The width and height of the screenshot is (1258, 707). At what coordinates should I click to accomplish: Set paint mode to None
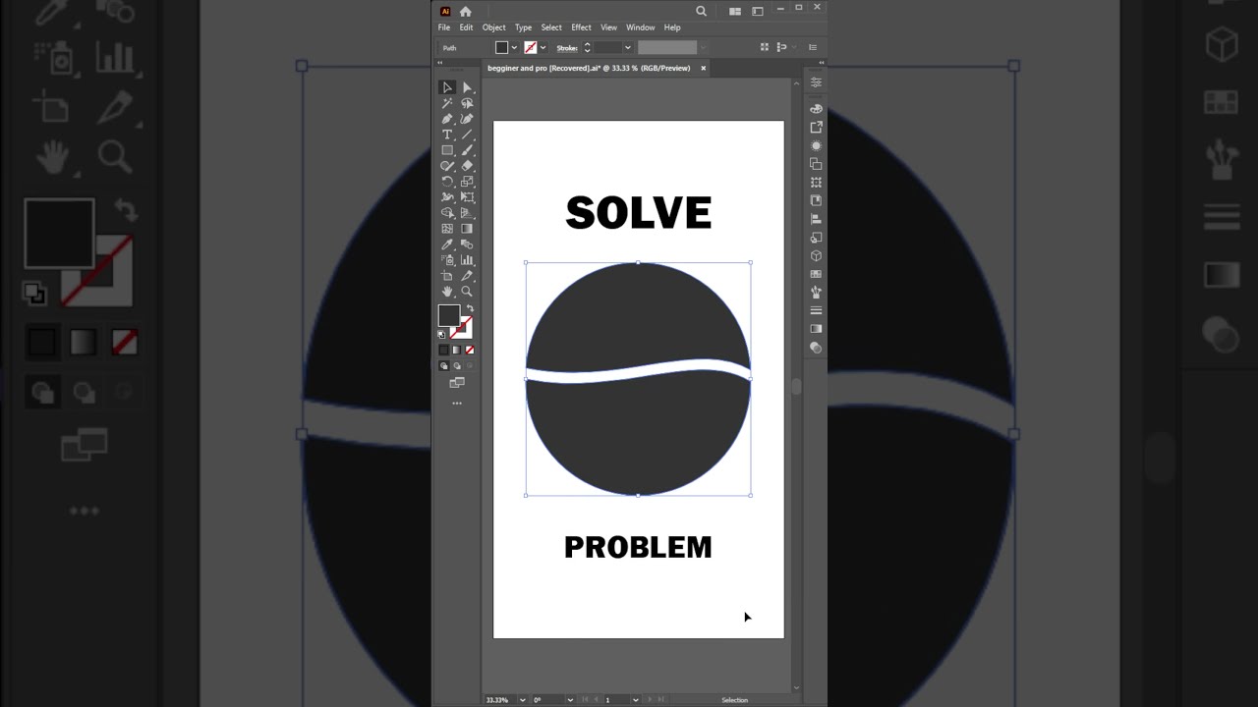point(470,350)
